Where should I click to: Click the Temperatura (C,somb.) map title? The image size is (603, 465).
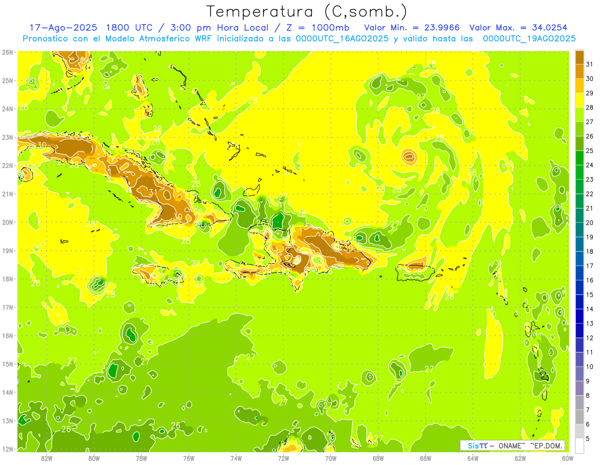click(x=307, y=12)
